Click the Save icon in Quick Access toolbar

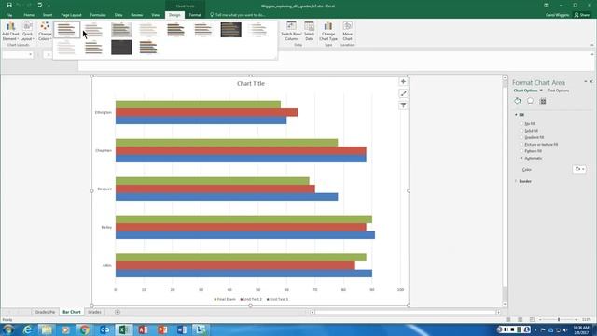click(9, 6)
